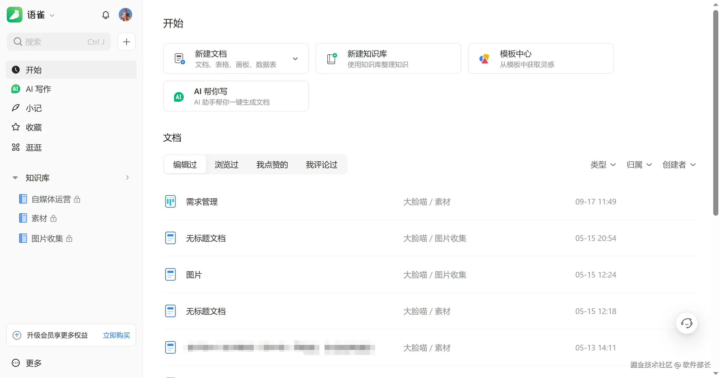Image resolution: width=720 pixels, height=378 pixels.
Task: Switch to the 浏览过 tab
Action: coord(226,165)
